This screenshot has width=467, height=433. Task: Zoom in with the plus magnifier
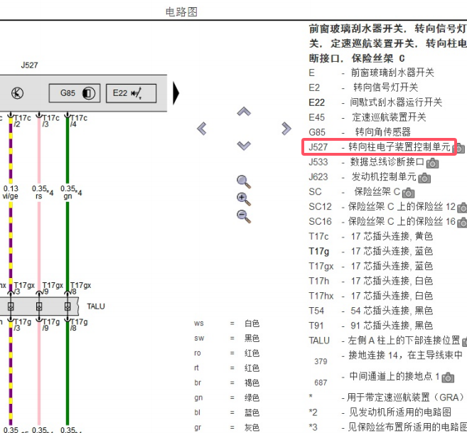point(244,199)
